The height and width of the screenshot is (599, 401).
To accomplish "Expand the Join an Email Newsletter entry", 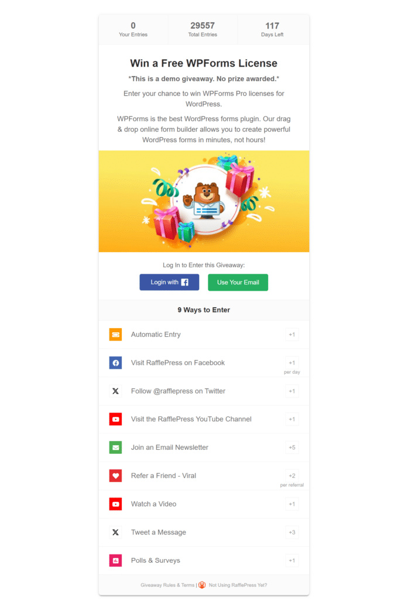I will [x=204, y=447].
